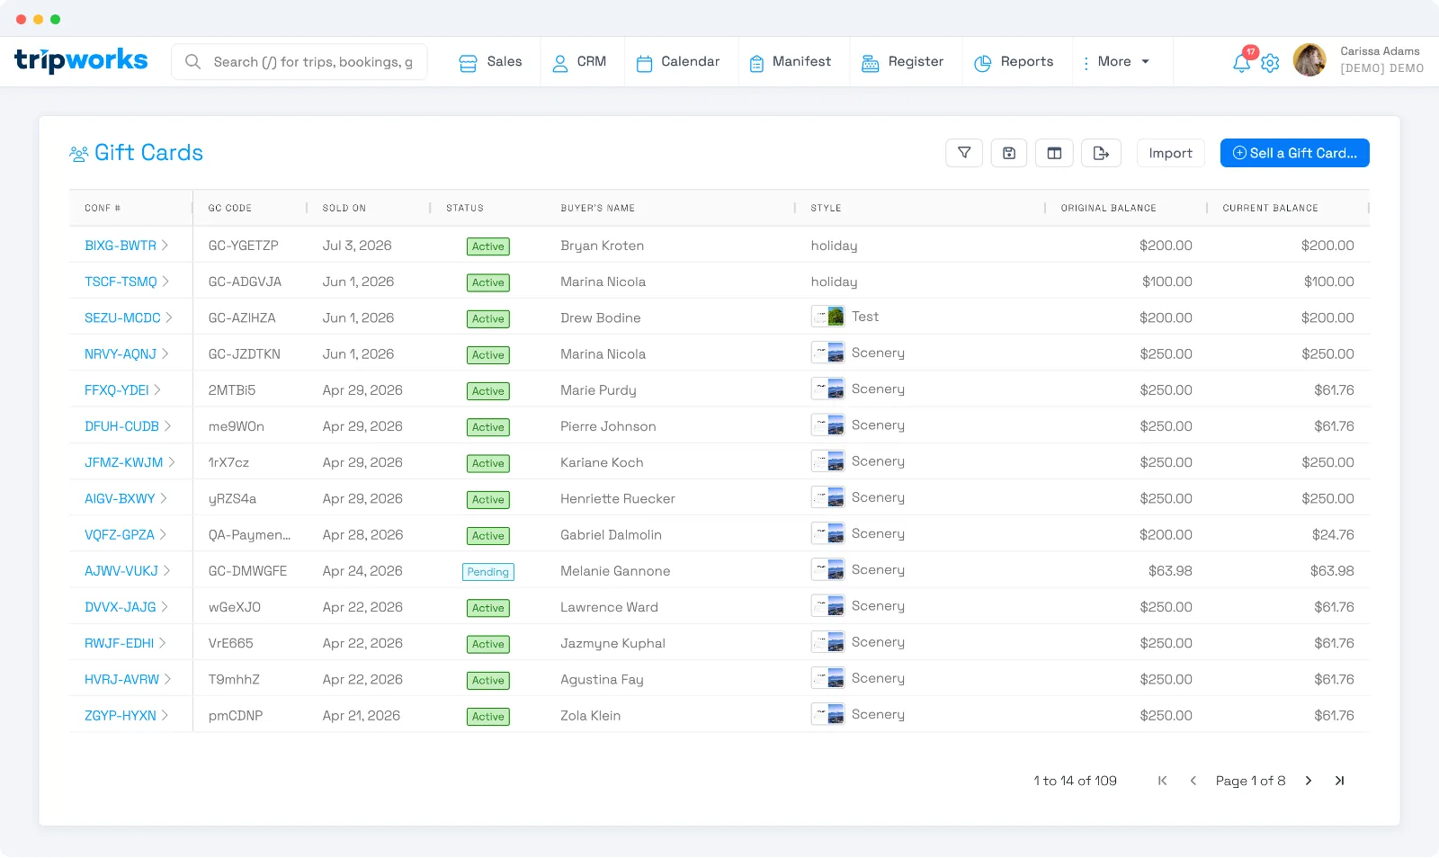
Task: Click the export icon button
Action: [1101, 153]
